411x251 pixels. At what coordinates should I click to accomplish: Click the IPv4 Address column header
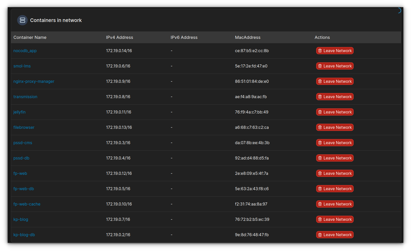[120, 37]
